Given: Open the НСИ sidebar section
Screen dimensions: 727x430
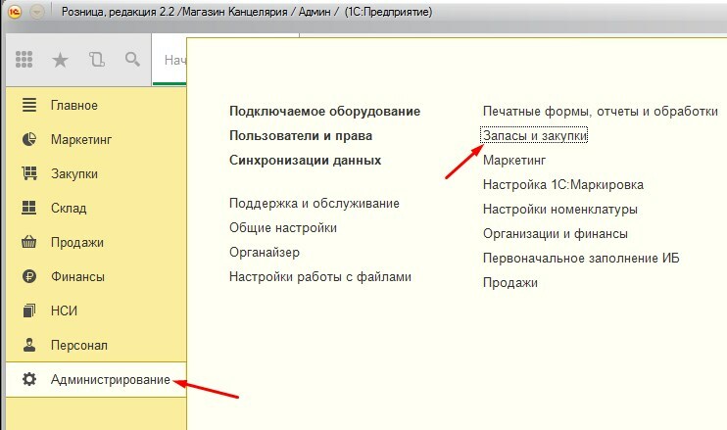Looking at the screenshot, I should [64, 311].
